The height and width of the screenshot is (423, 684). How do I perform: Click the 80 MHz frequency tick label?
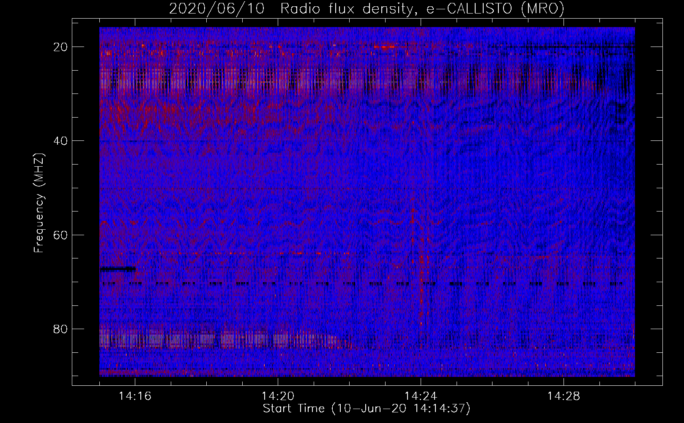click(60, 329)
